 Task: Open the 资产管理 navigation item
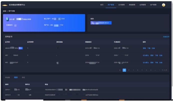click(x=153, y=5)
